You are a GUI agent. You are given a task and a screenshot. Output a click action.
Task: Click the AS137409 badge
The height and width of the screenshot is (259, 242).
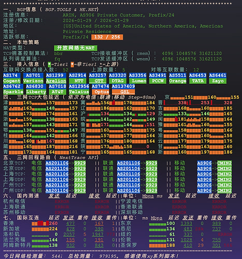pyautogui.click(x=123, y=87)
